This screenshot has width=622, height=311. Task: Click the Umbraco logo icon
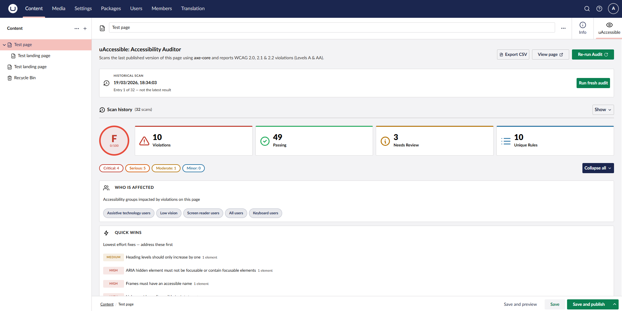(13, 9)
